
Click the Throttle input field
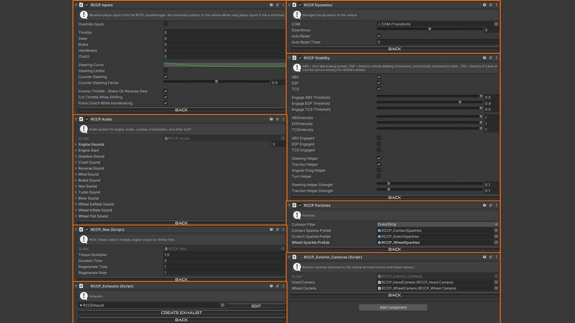pos(225,33)
